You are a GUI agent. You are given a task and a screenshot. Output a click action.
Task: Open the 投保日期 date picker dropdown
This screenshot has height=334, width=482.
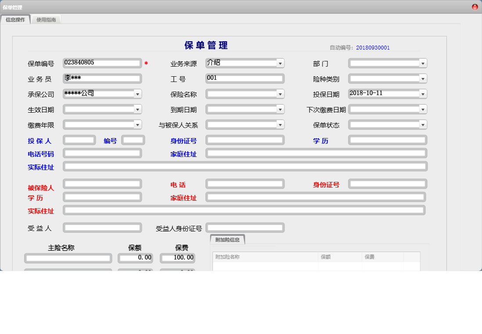(x=423, y=94)
